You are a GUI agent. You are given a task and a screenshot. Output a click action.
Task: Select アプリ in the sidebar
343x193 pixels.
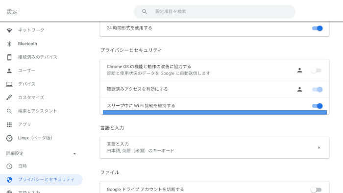(24, 124)
